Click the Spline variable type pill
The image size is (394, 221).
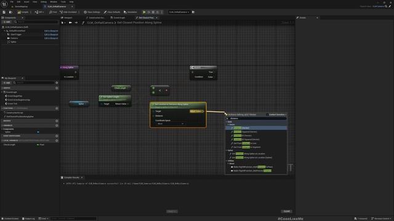click(x=38, y=132)
